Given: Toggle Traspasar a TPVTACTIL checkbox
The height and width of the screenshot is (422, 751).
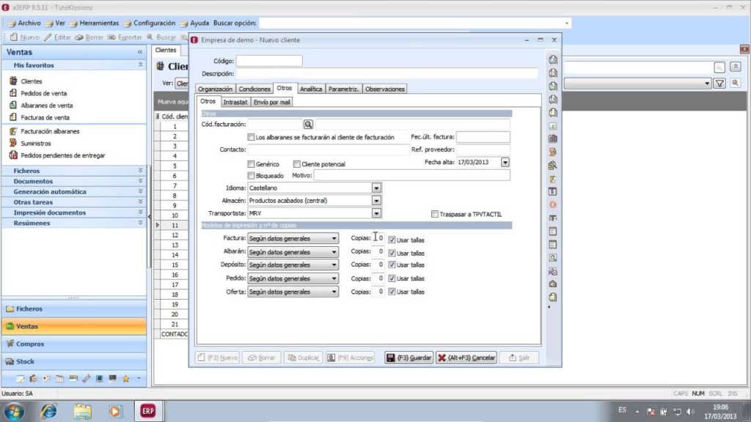Looking at the screenshot, I should 434,214.
